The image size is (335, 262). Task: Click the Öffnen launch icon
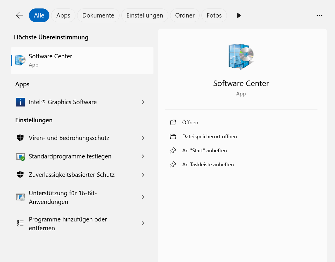click(173, 122)
